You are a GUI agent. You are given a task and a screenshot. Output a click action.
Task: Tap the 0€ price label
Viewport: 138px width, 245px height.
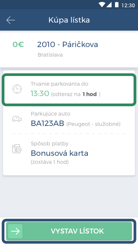click(18, 44)
